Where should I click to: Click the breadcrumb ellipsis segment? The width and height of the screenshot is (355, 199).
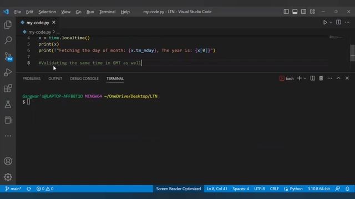58,32
